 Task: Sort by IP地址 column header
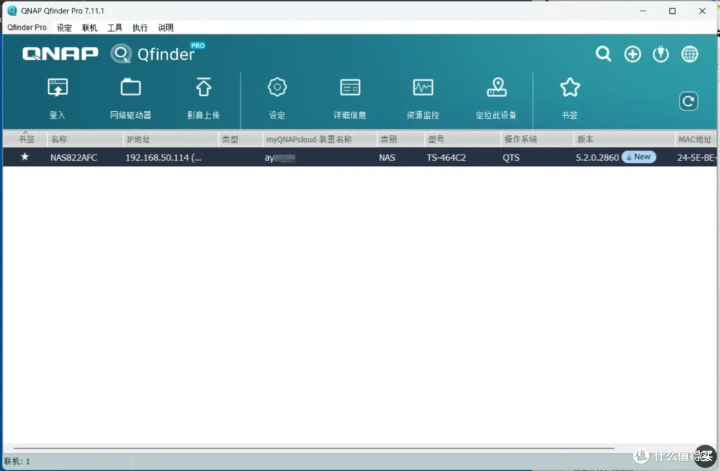click(x=171, y=139)
